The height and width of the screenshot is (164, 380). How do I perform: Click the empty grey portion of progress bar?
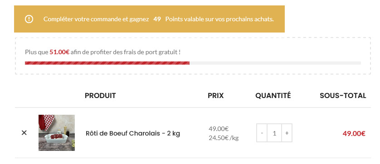(x=275, y=63)
